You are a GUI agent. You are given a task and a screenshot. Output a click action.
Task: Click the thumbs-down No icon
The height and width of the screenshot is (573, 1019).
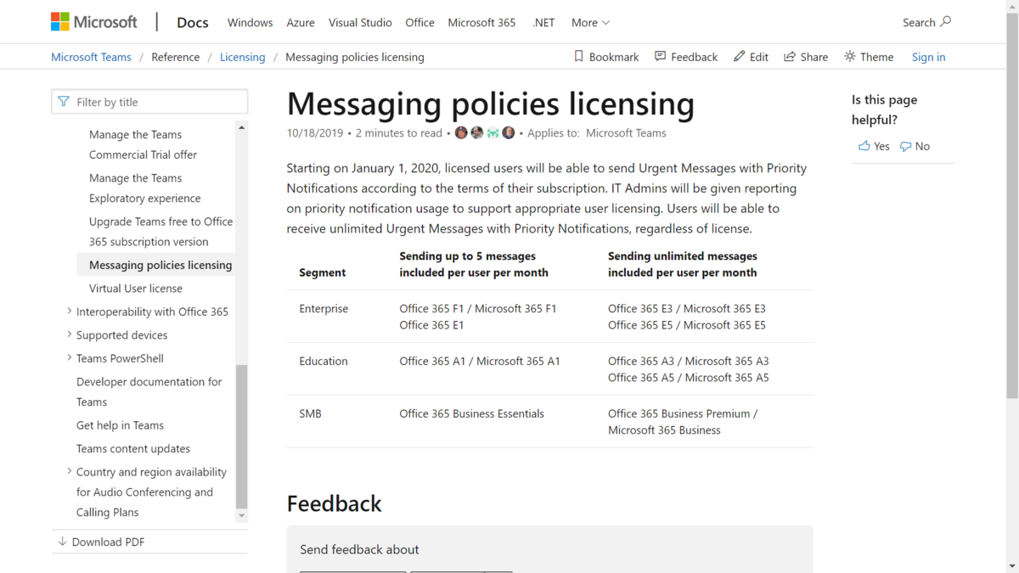(905, 146)
